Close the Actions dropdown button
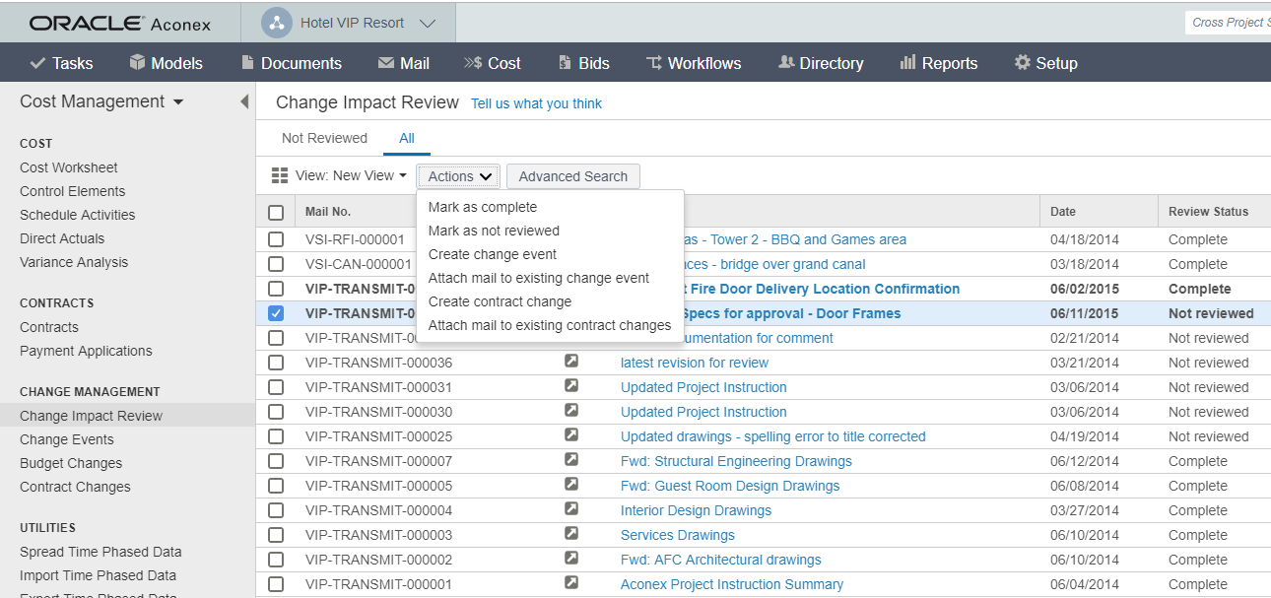The image size is (1271, 598). [x=459, y=176]
